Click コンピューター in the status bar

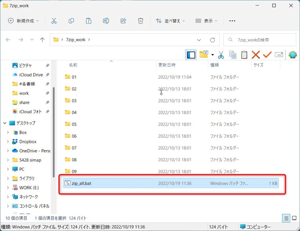tap(255, 227)
